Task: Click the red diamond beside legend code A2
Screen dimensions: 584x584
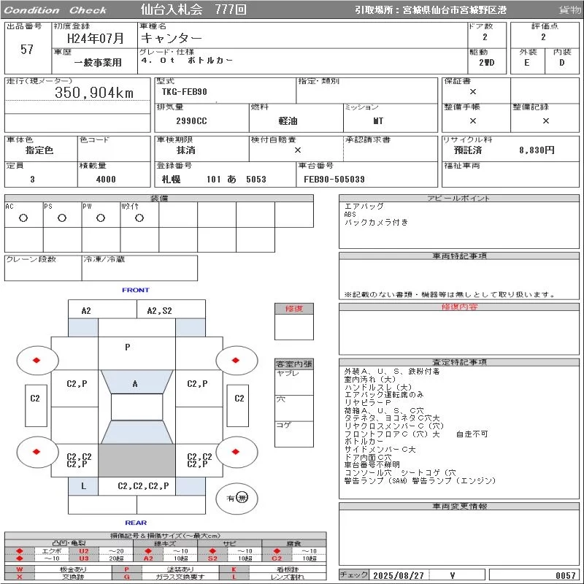Action: [149, 551]
